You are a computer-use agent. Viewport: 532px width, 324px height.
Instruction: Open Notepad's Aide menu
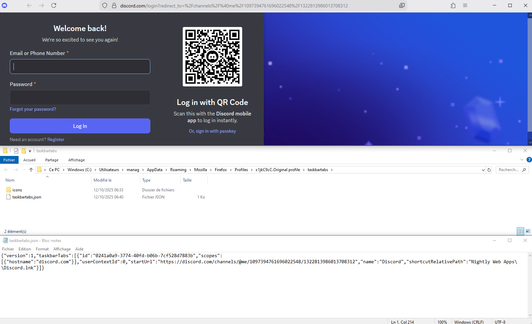pos(79,249)
